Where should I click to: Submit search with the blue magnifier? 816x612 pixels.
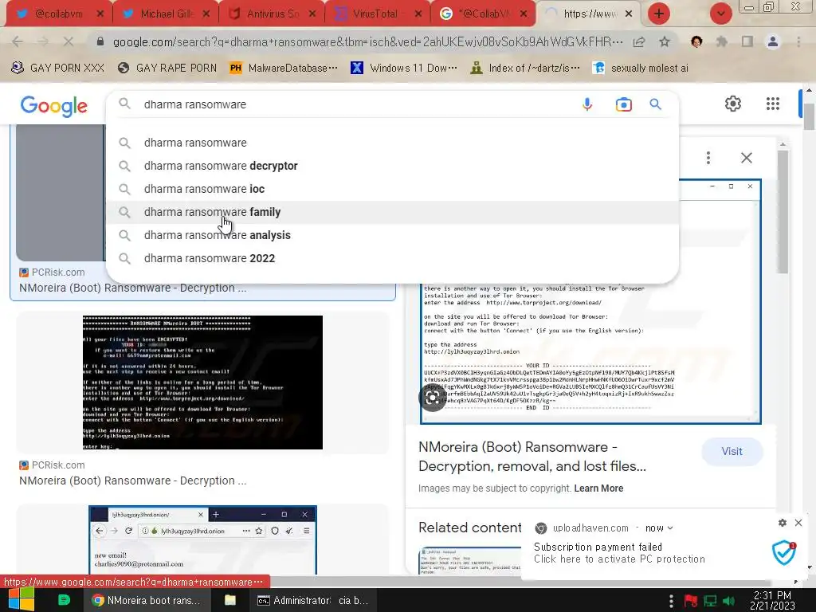[655, 104]
